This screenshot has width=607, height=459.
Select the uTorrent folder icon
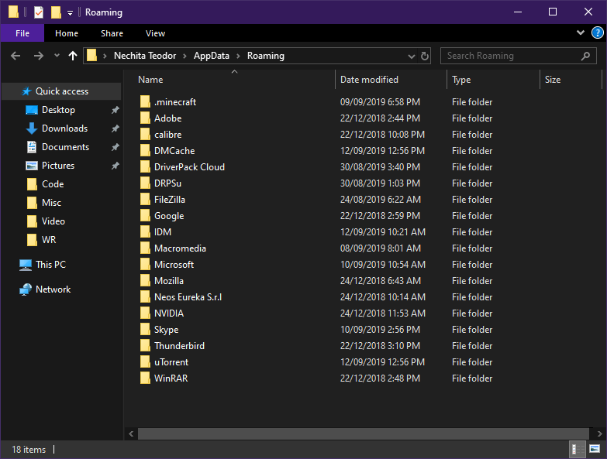[x=145, y=361]
